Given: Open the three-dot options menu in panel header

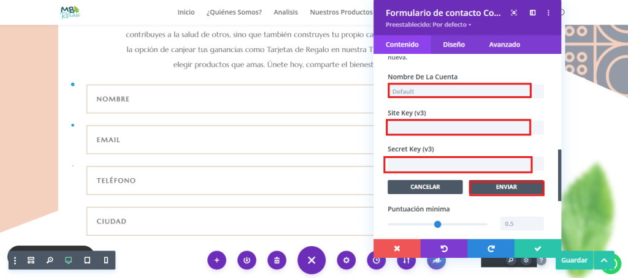Looking at the screenshot, I should (x=548, y=13).
